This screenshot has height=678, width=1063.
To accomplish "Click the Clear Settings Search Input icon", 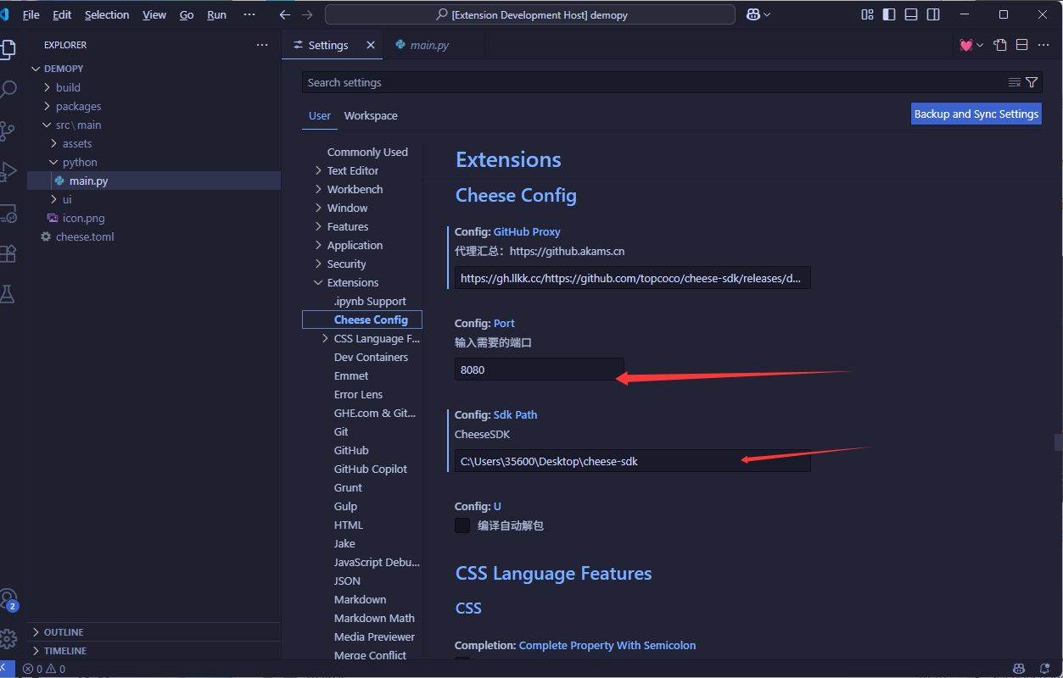I will pyautogui.click(x=1015, y=82).
